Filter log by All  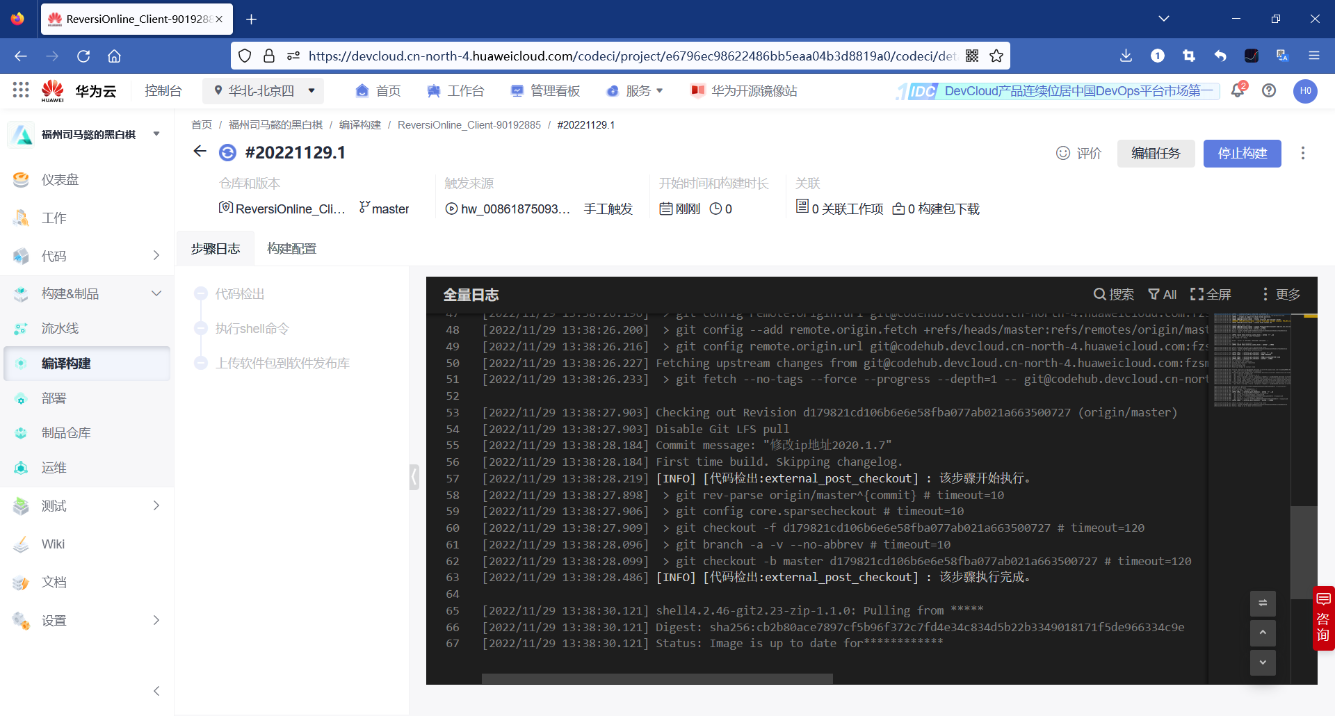(1162, 294)
